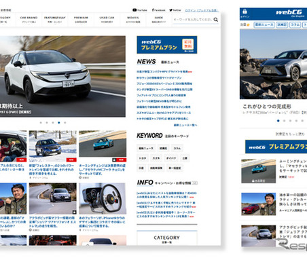Open the Suzuki Jimny smartphone app news headline

pyautogui.click(x=164, y=113)
